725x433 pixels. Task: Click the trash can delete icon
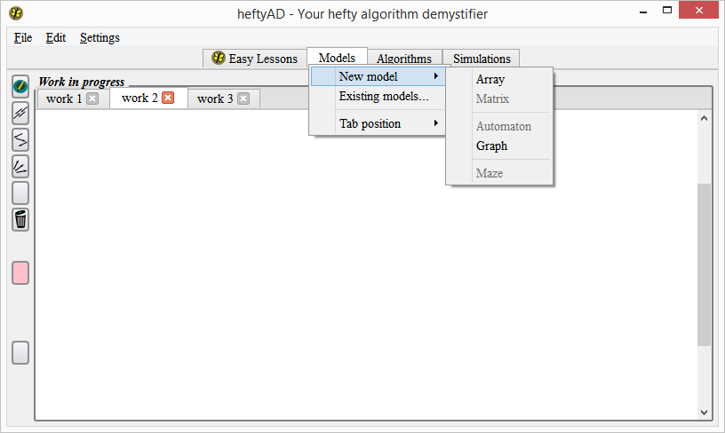pos(20,219)
